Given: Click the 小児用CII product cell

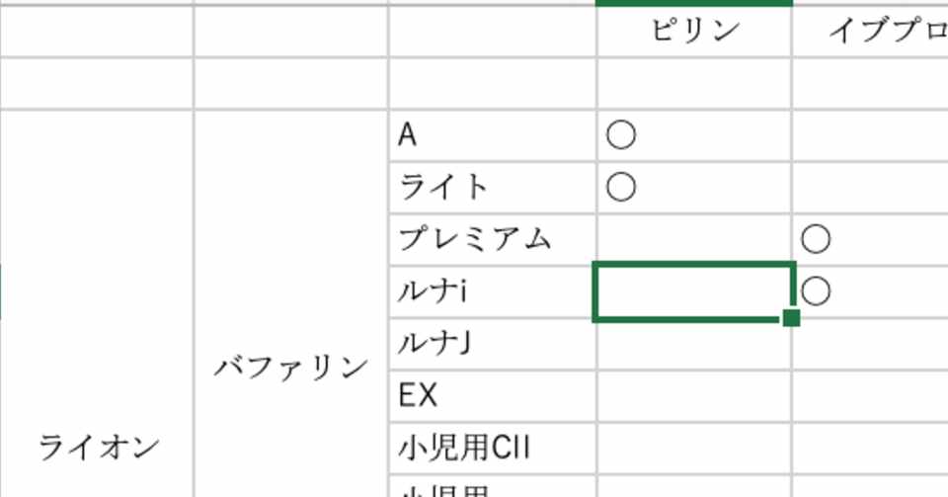Looking at the screenshot, I should click(492, 449).
